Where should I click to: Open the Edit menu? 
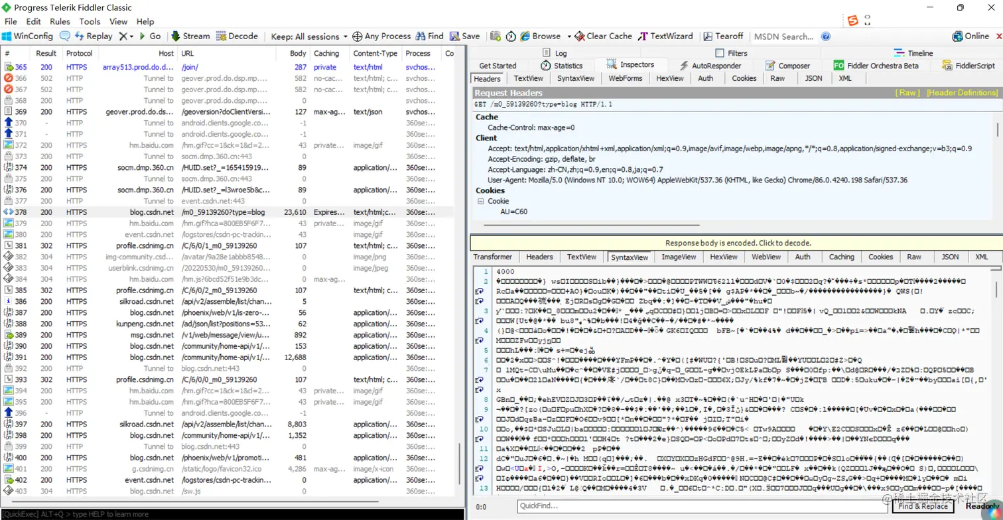(33, 21)
